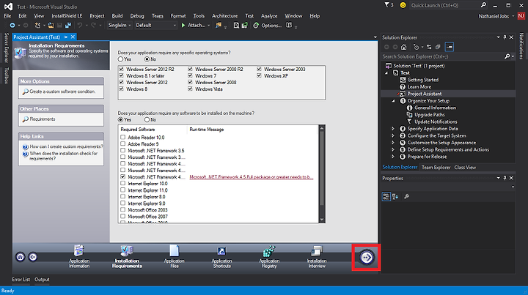The height and width of the screenshot is (295, 528).
Task: Click the next arrow in Project Assistant bar
Action: point(367,258)
